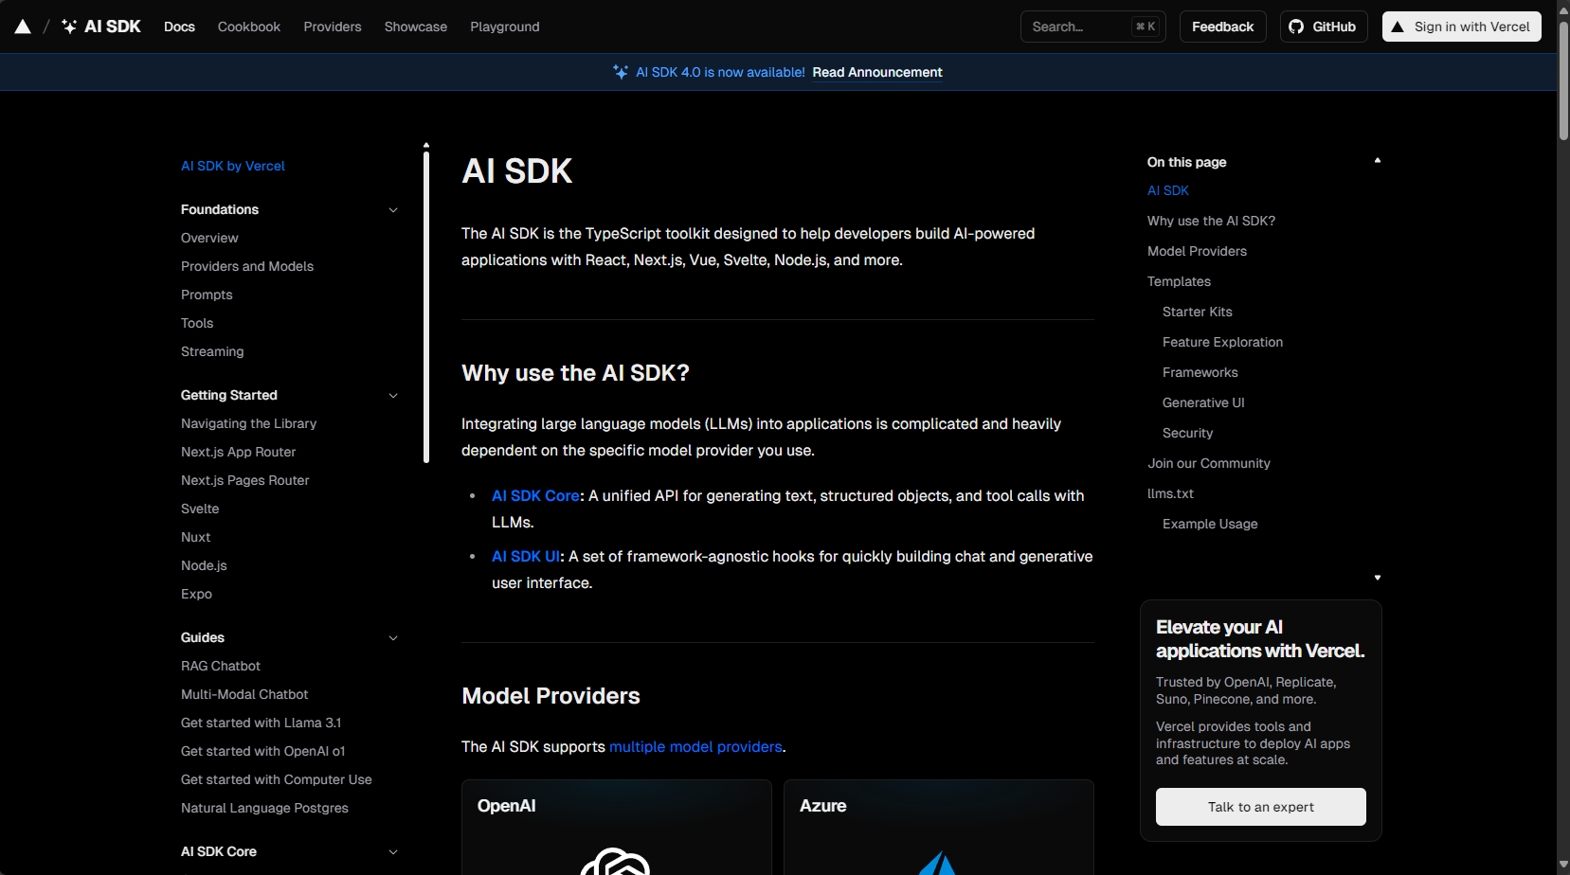Collapse the Getting Started section
1570x875 pixels.
click(393, 395)
